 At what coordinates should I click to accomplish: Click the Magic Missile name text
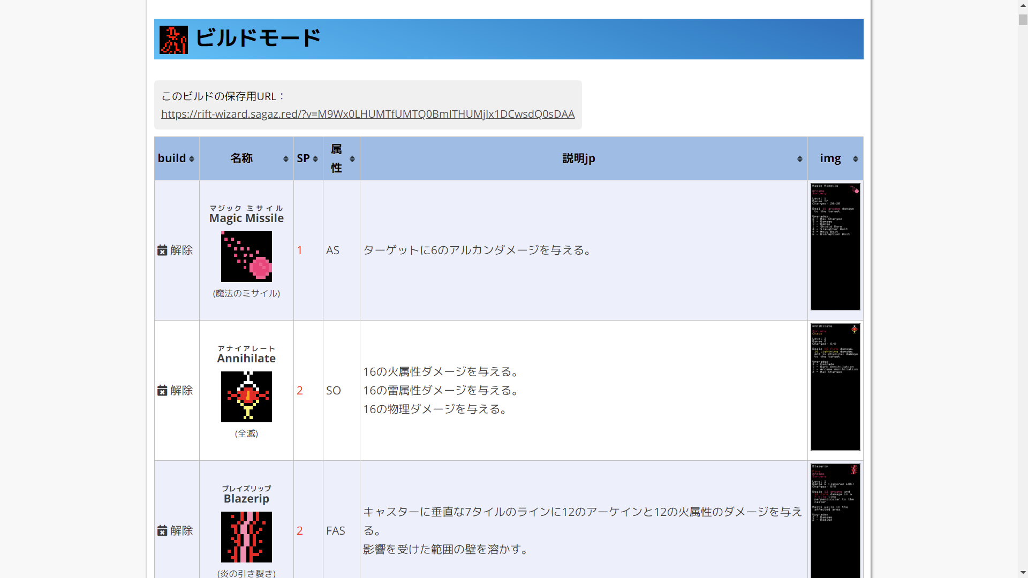tap(246, 218)
